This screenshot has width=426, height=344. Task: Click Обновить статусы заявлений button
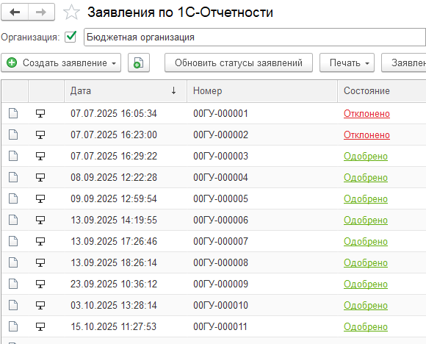coord(239,62)
